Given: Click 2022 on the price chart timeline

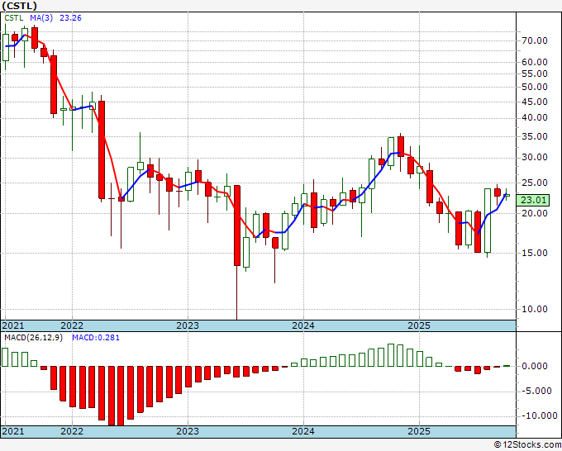Looking at the screenshot, I should pos(72,325).
